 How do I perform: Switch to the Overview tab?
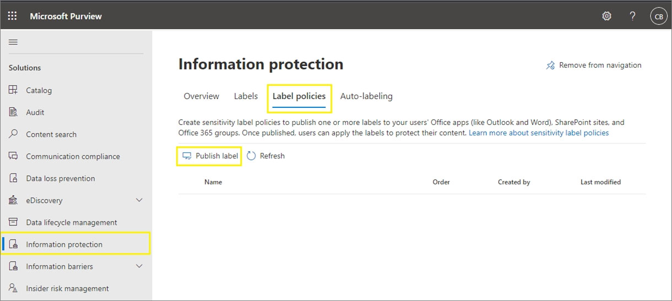(x=201, y=96)
